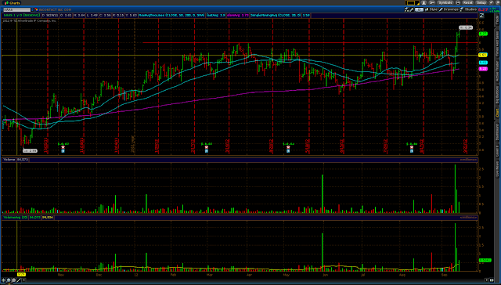The width and height of the screenshot is (501, 285).
Task: Click the scissors detach icon
Action: click(x=432, y=2)
